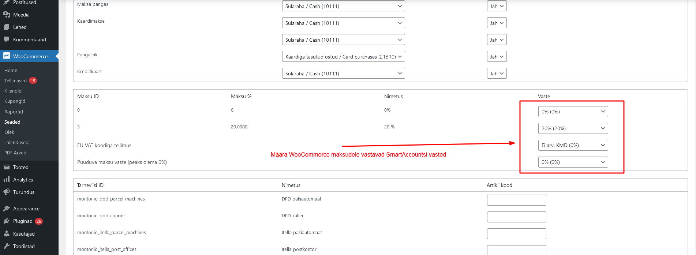
Task: Click the Pluginad plug icon
Action: [7, 221]
